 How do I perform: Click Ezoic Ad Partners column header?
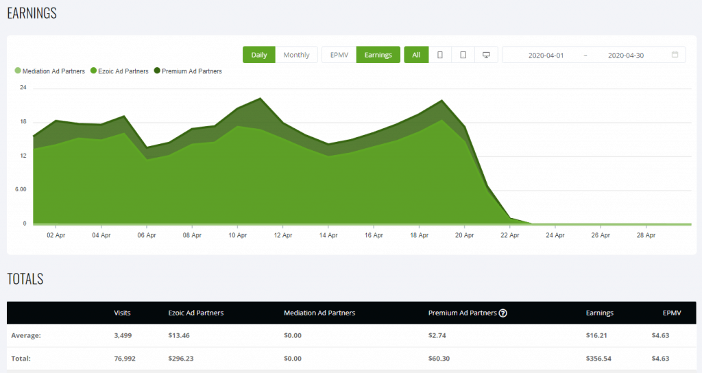pyautogui.click(x=195, y=313)
